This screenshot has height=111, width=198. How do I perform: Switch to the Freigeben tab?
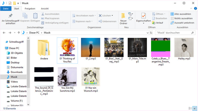coord(30,8)
